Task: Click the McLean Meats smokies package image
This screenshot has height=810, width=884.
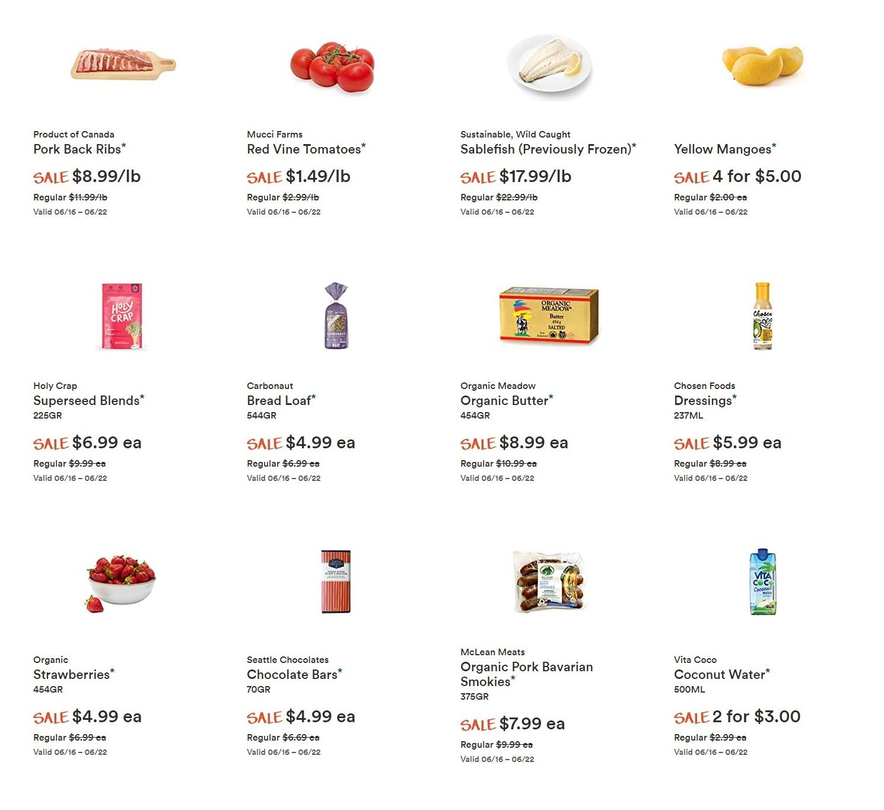Action: point(549,582)
